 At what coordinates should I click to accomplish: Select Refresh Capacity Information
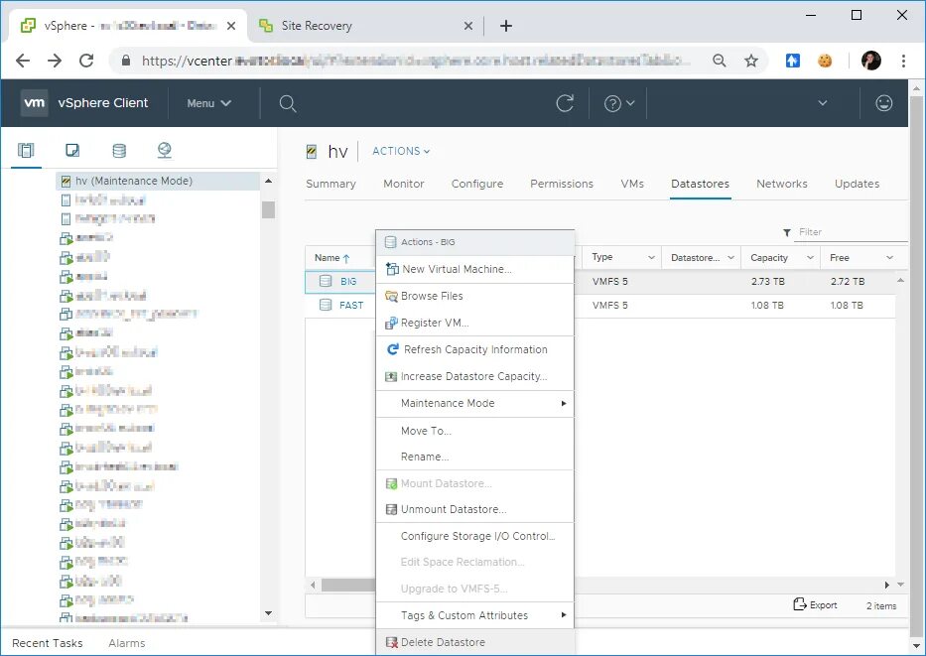tap(474, 349)
